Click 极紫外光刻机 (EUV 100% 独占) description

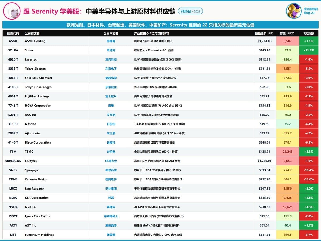point(154,41)
